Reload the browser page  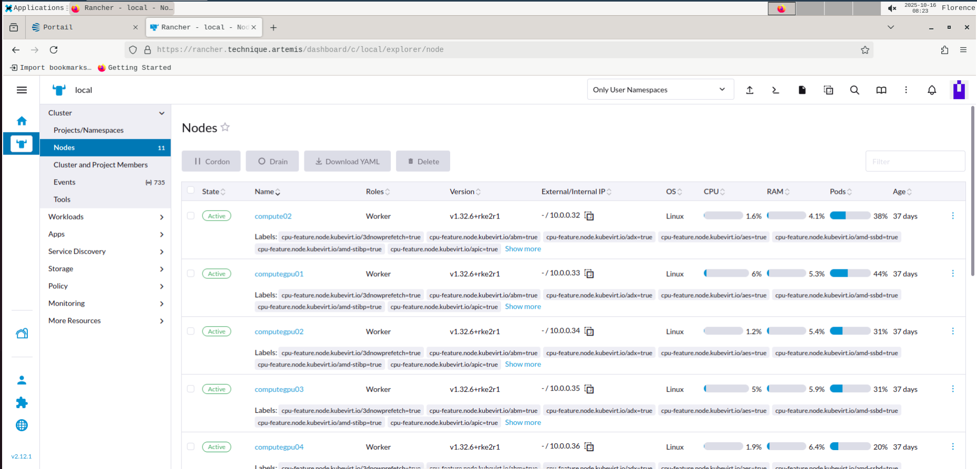tap(54, 50)
